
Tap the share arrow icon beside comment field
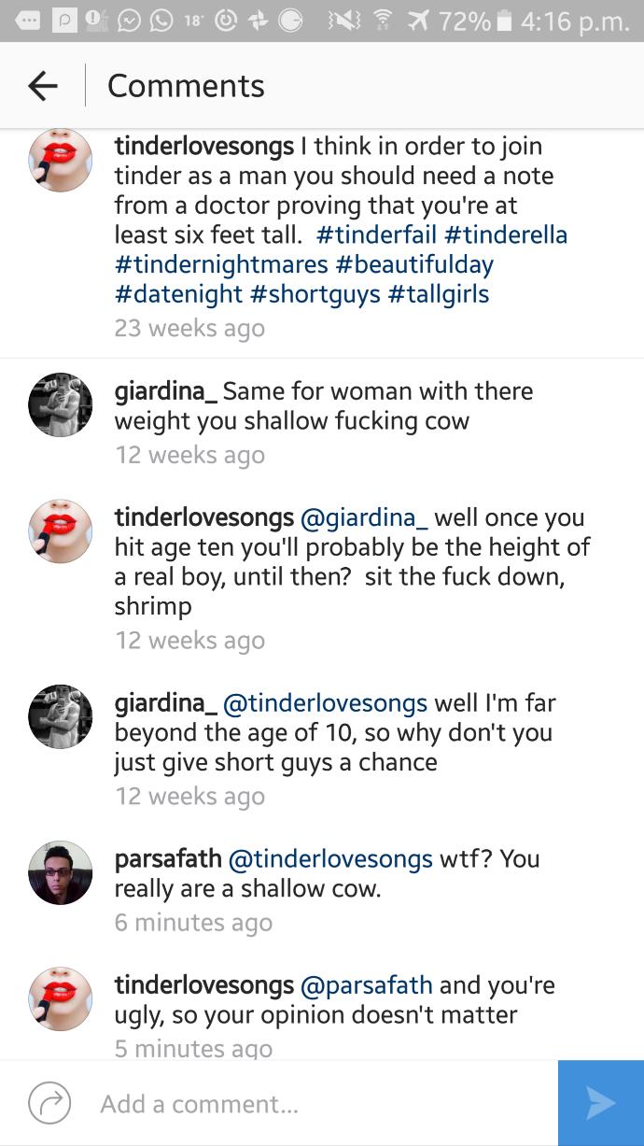pos(49,1103)
